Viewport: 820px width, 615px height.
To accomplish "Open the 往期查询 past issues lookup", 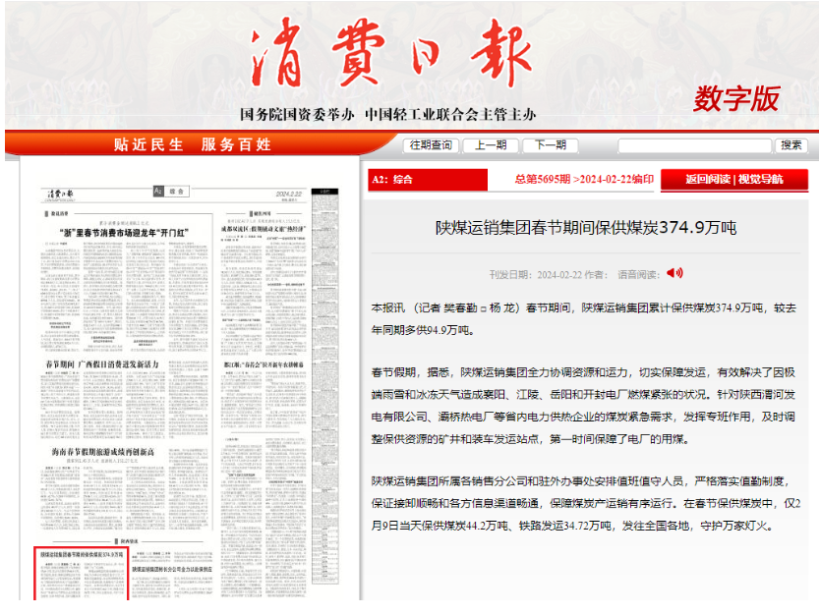I will (x=431, y=145).
